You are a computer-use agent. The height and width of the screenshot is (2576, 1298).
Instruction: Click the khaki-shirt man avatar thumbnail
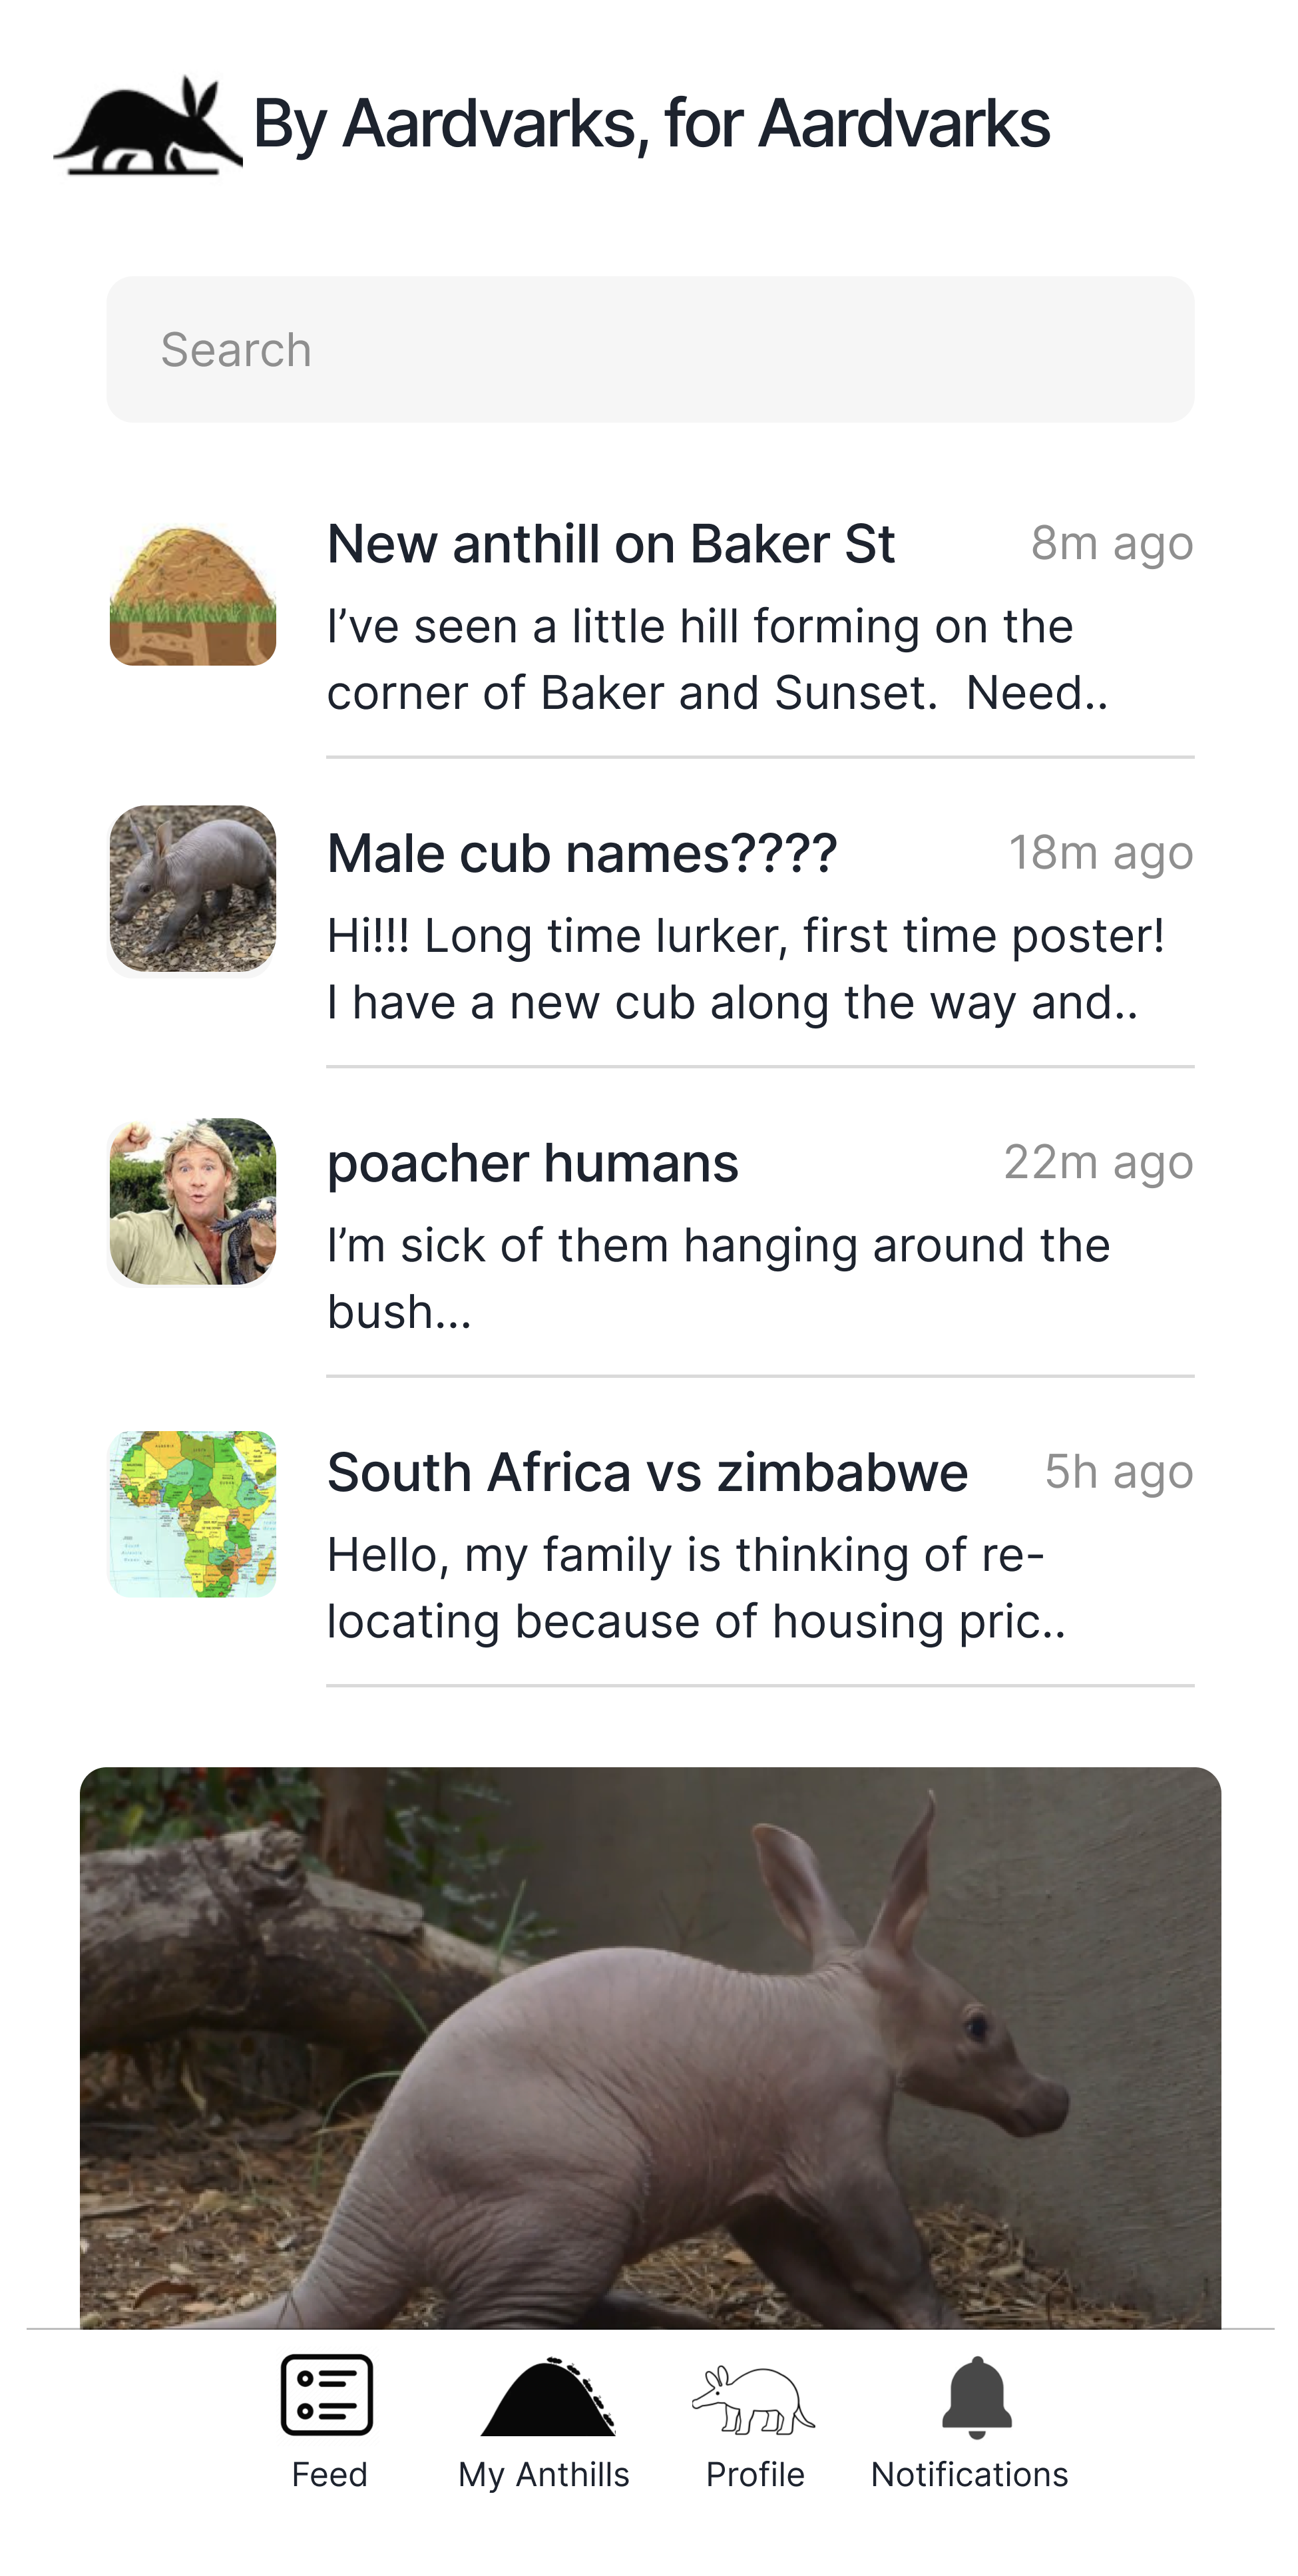(x=192, y=1201)
